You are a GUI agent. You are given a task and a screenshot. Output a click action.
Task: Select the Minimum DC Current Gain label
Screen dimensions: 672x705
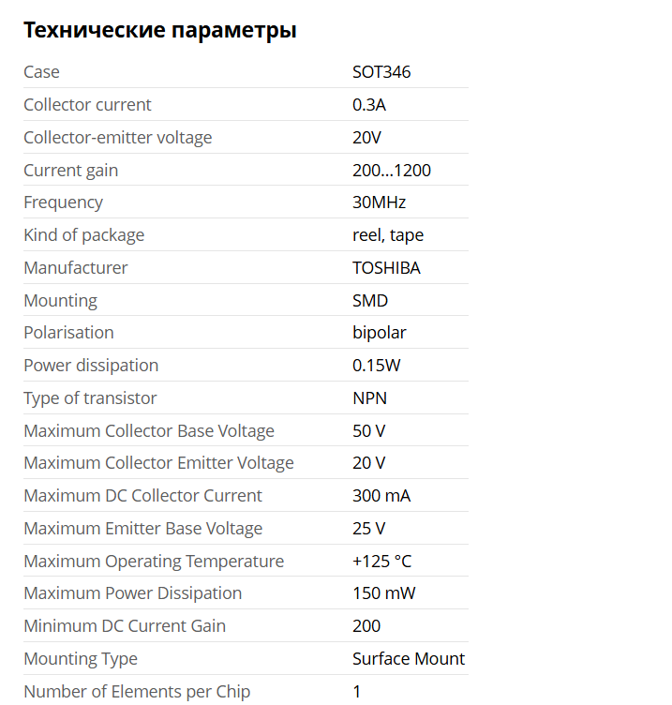[125, 626]
